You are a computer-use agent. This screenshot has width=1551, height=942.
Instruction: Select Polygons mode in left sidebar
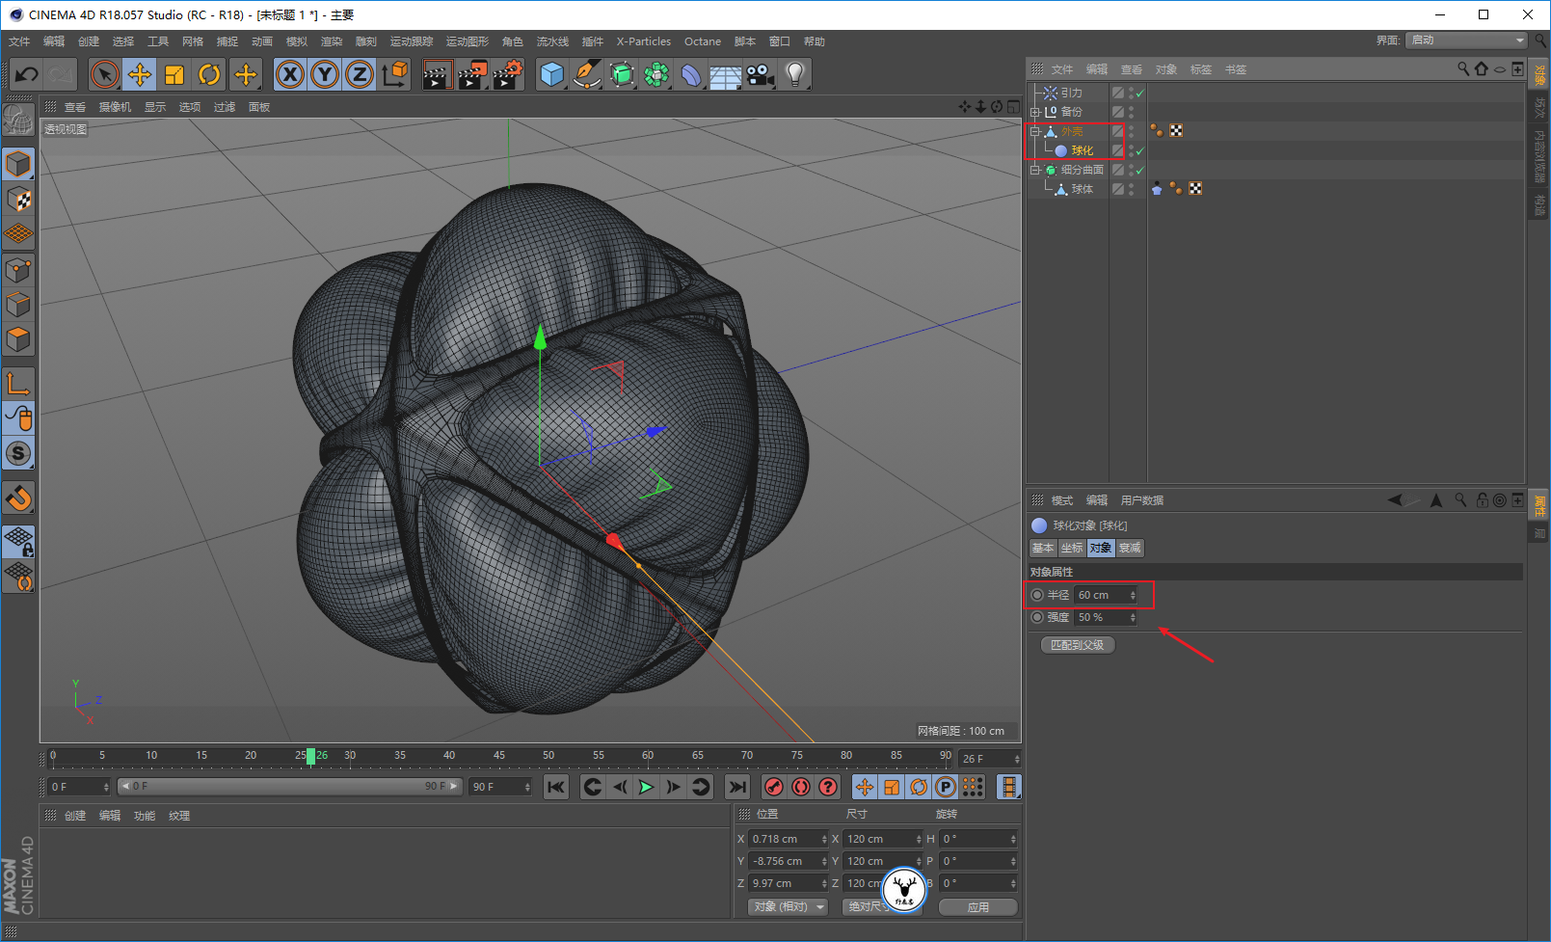point(18,339)
